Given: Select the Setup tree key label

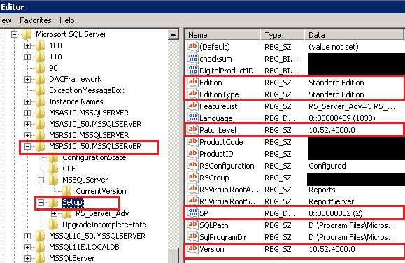Looking at the screenshot, I should (72, 202).
